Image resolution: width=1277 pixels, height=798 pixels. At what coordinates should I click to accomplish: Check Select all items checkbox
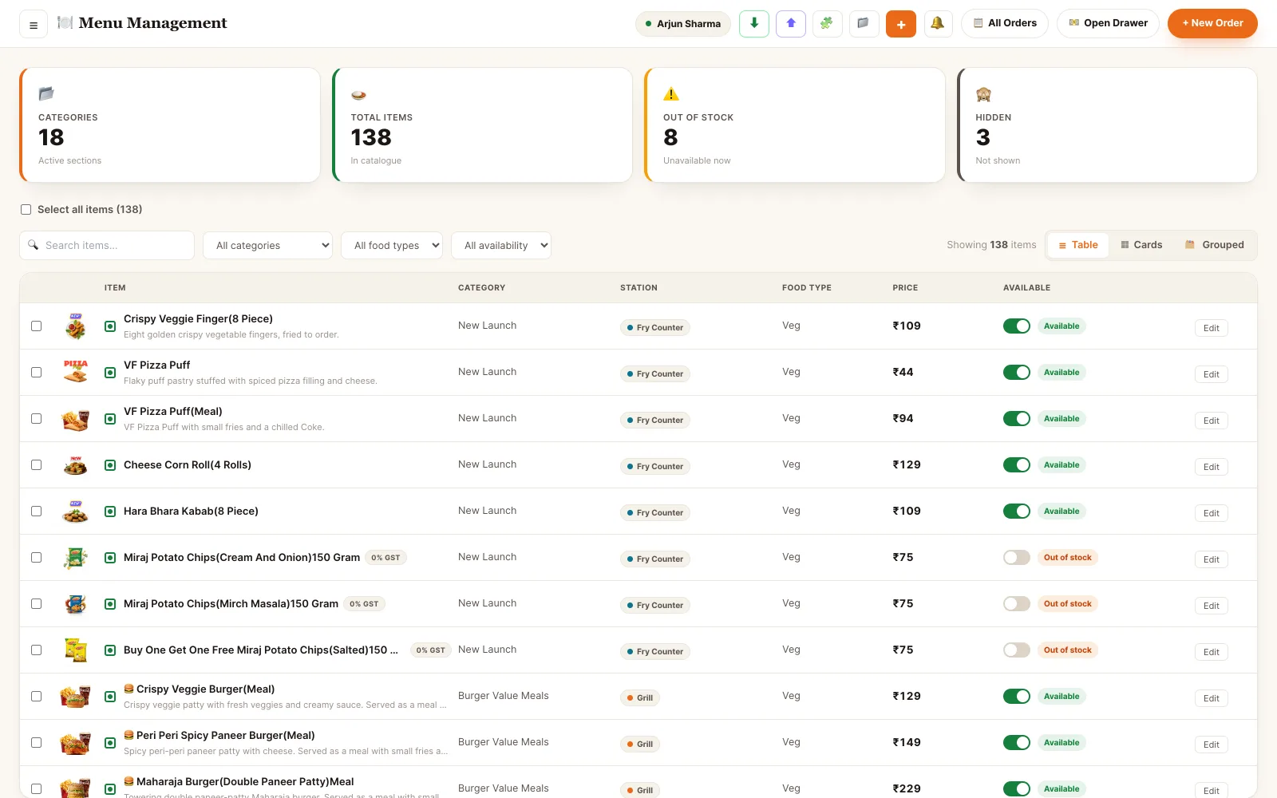(x=26, y=210)
